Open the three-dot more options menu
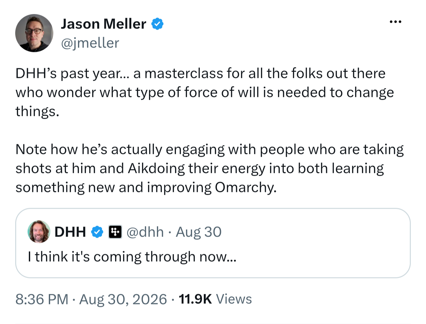This screenshot has height=324, width=426. (x=395, y=22)
